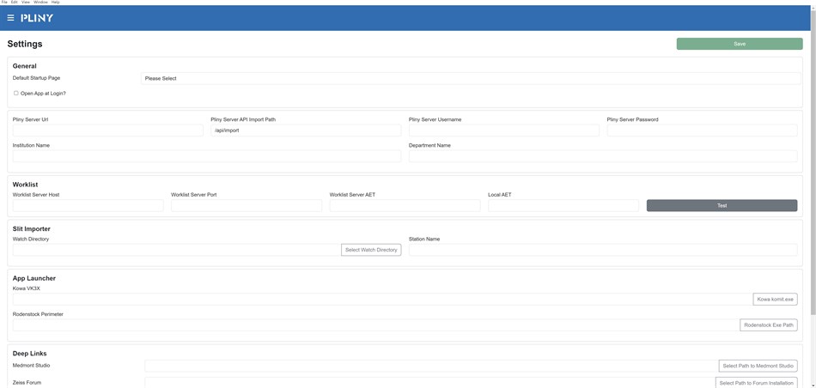Click the Local AET field
Image resolution: width=816 pixels, height=388 pixels.
click(563, 206)
